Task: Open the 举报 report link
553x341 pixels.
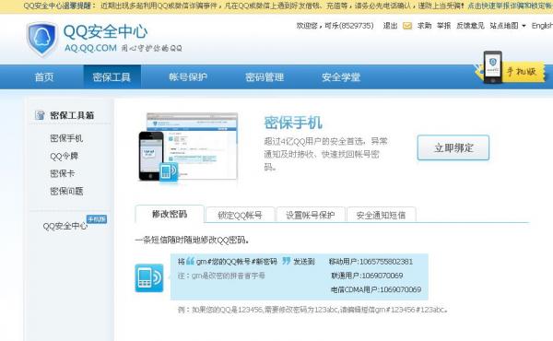Action: [443, 26]
